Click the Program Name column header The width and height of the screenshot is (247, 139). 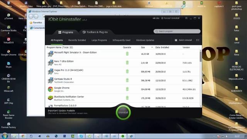click(x=60, y=47)
